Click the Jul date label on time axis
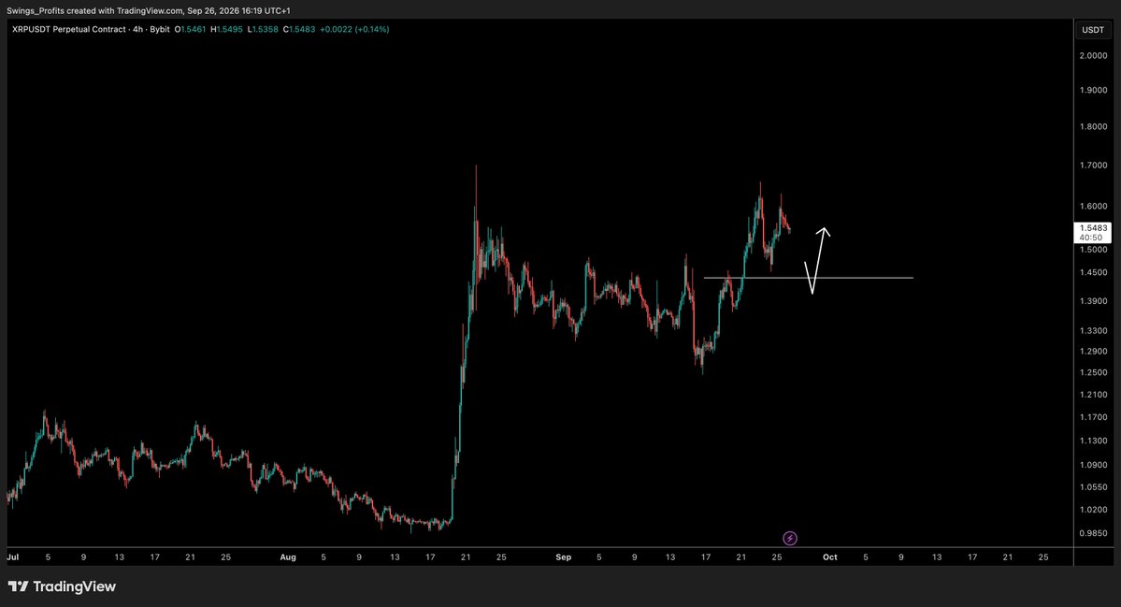 tap(13, 556)
